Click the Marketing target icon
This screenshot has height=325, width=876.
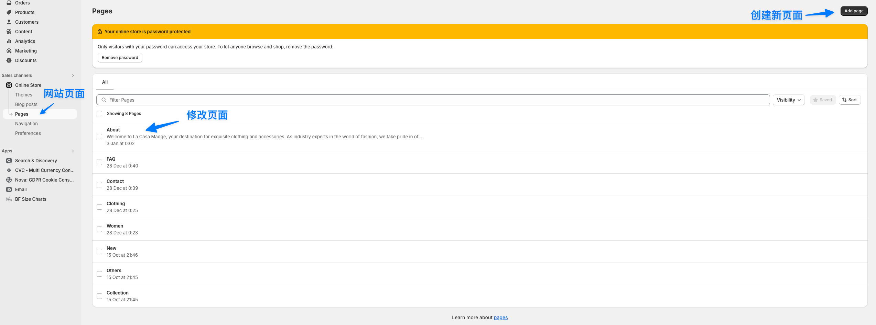tap(9, 51)
